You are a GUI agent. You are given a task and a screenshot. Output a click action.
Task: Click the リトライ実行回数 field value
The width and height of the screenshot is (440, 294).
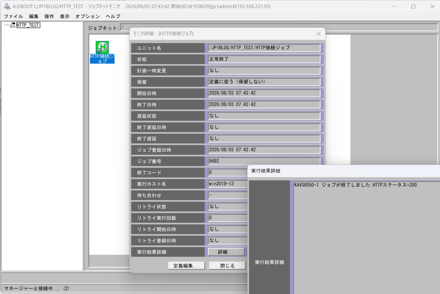click(227, 218)
